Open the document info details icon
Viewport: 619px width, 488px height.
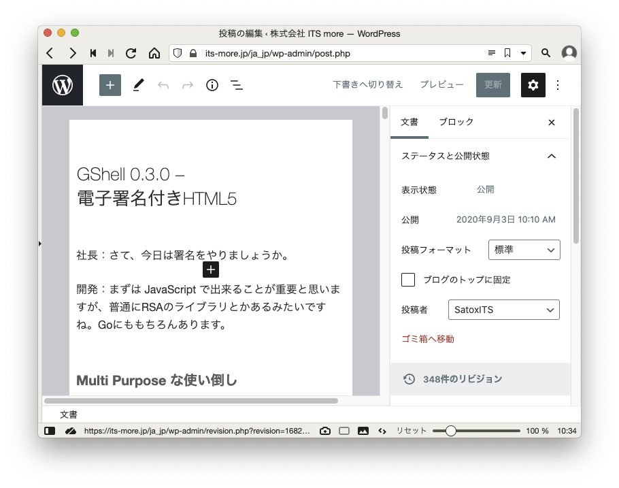coord(212,85)
